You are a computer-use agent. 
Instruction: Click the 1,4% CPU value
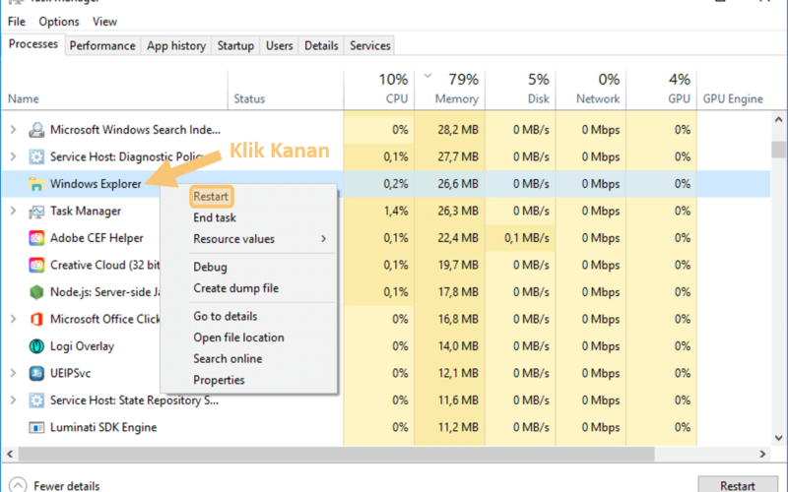point(396,212)
